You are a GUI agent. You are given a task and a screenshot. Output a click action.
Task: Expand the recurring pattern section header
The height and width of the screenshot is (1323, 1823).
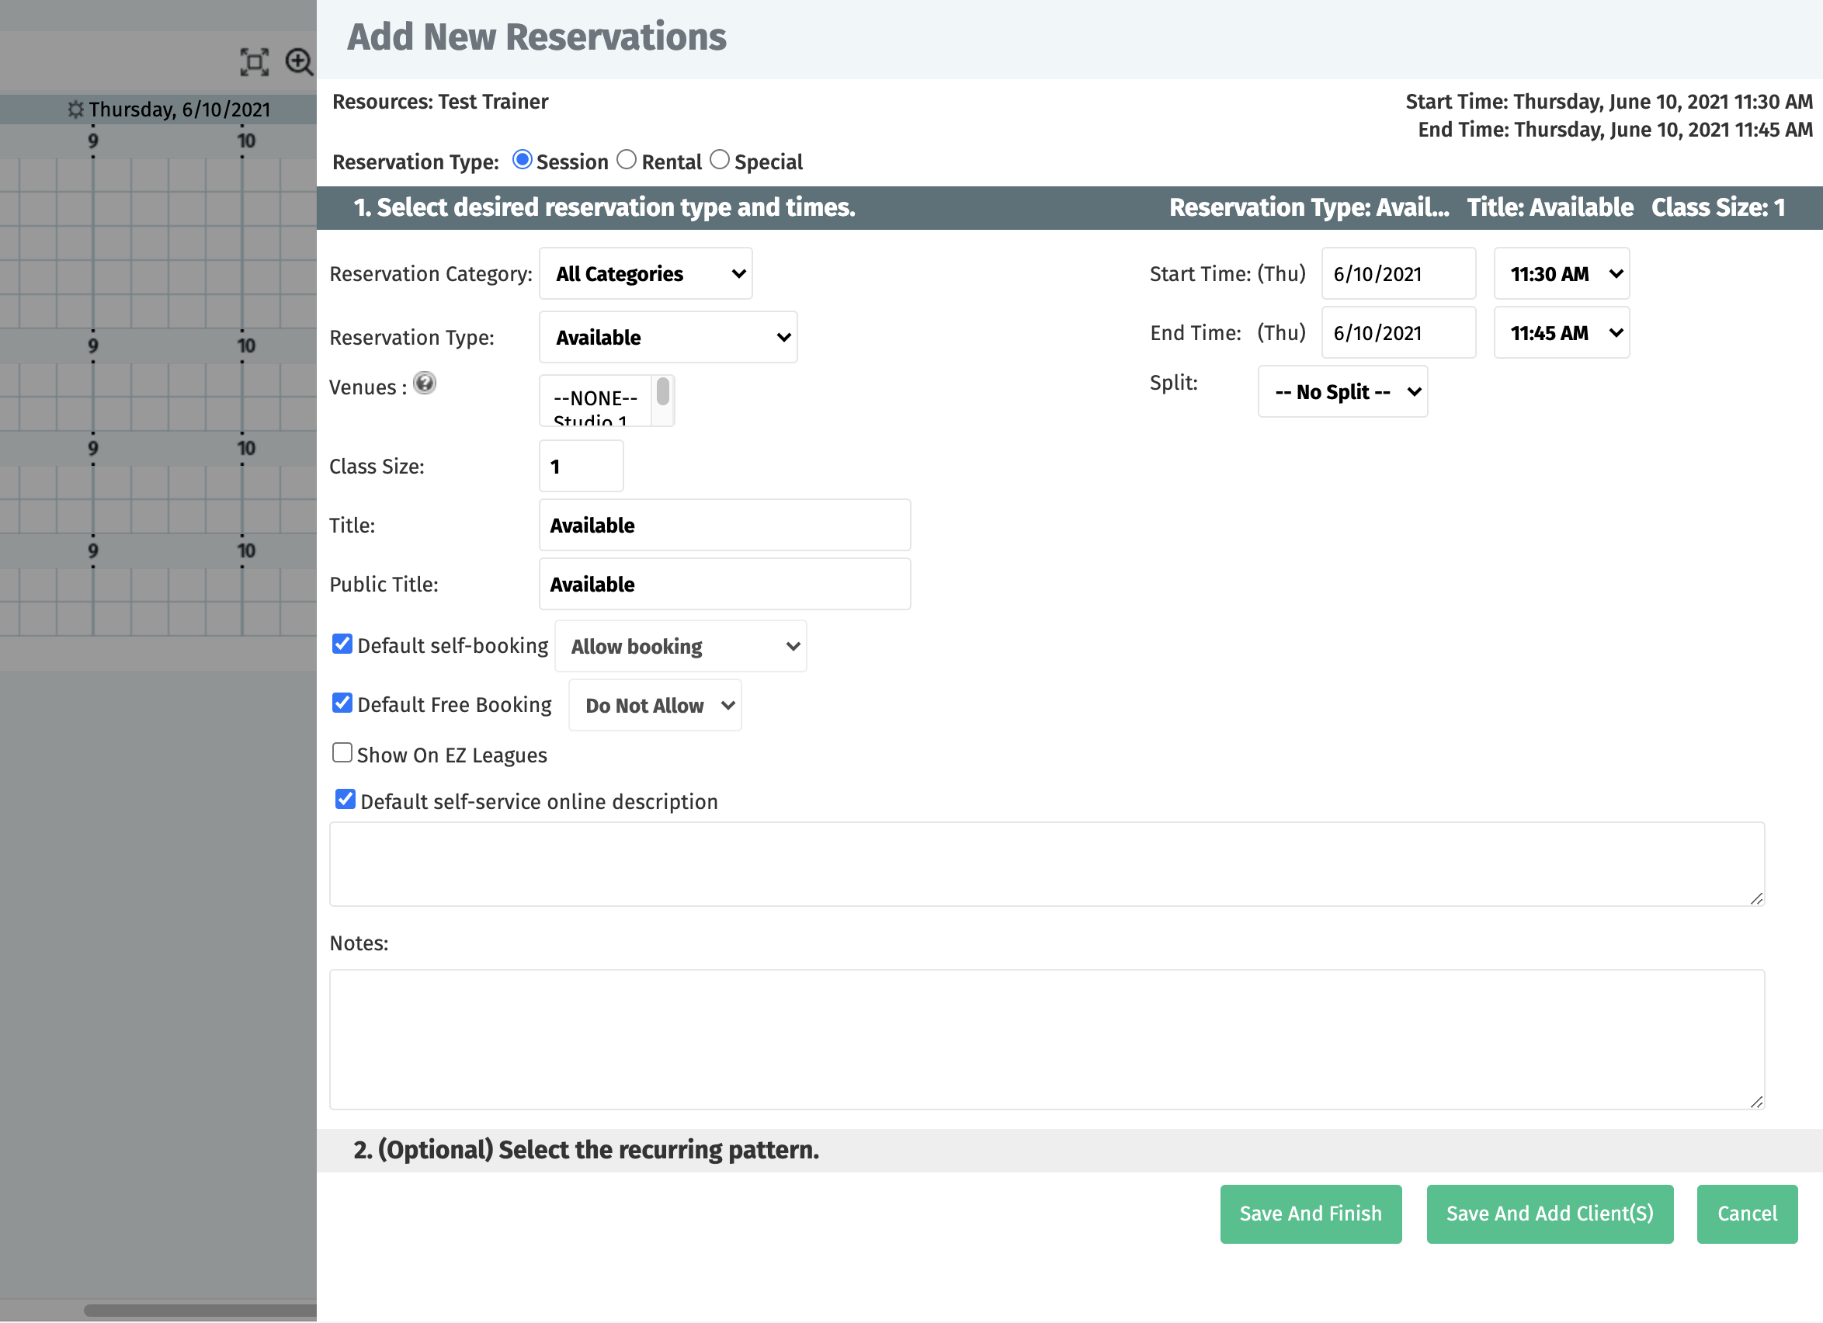click(x=587, y=1150)
